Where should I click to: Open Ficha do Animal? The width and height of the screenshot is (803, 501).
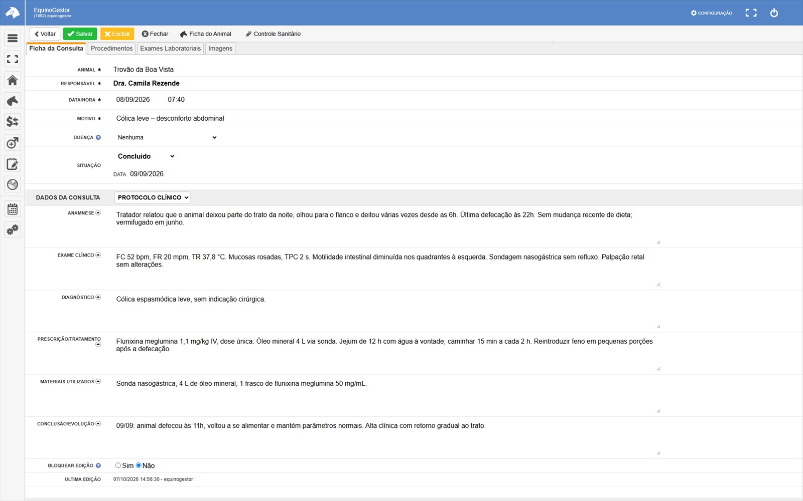point(206,34)
